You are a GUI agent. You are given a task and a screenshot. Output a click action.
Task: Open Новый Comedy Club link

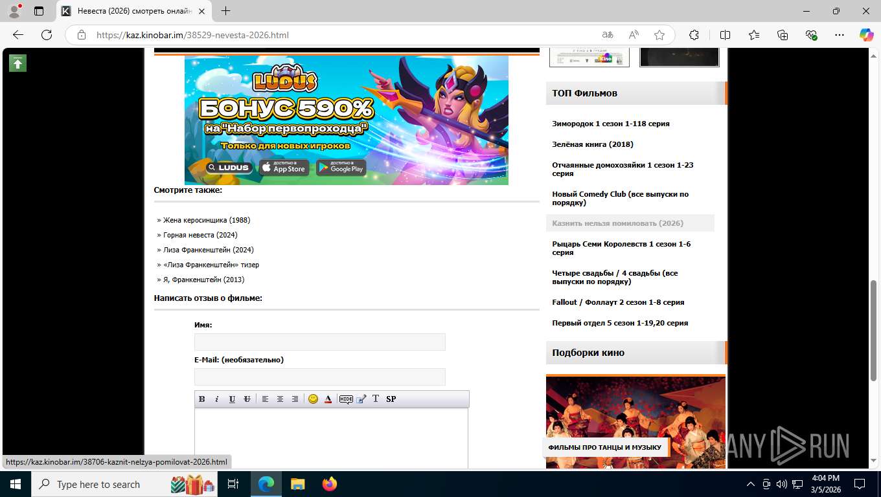click(621, 198)
